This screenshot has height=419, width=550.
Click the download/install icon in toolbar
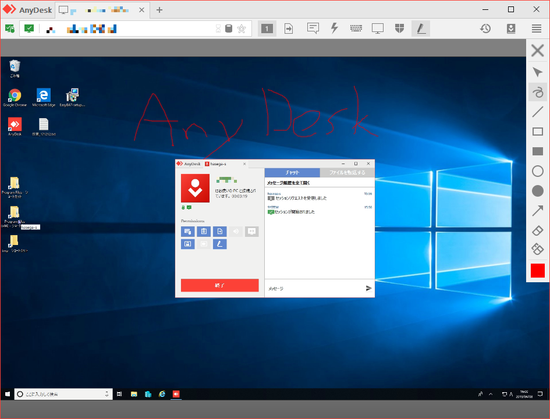511,29
